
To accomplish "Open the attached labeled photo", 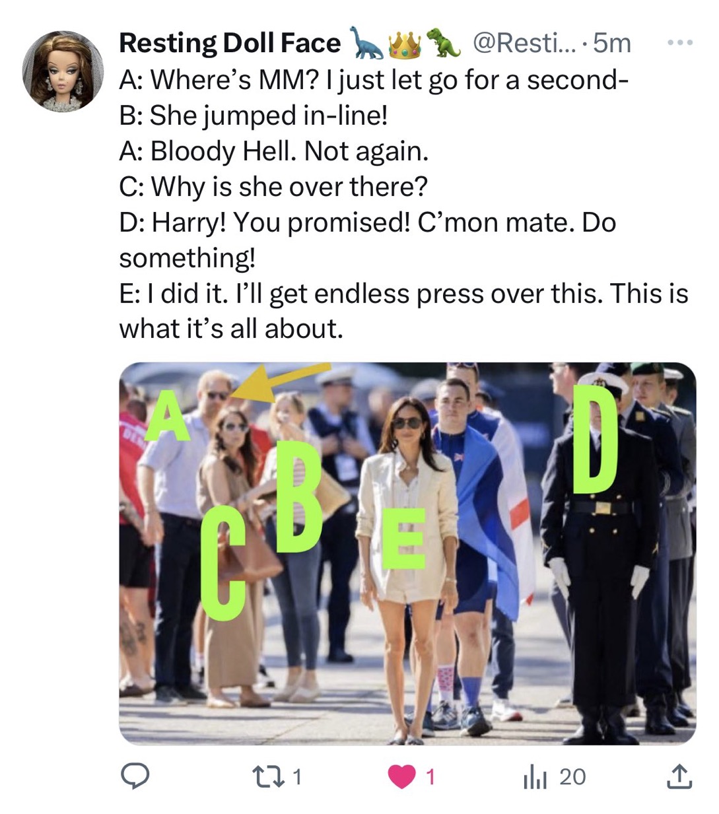I will pos(407,553).
